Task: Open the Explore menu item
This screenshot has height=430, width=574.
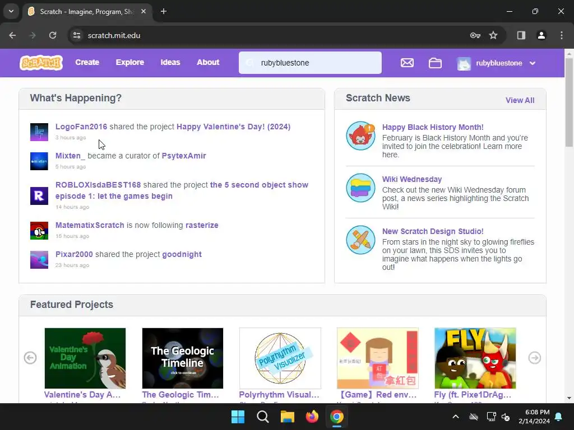Action: (x=130, y=63)
